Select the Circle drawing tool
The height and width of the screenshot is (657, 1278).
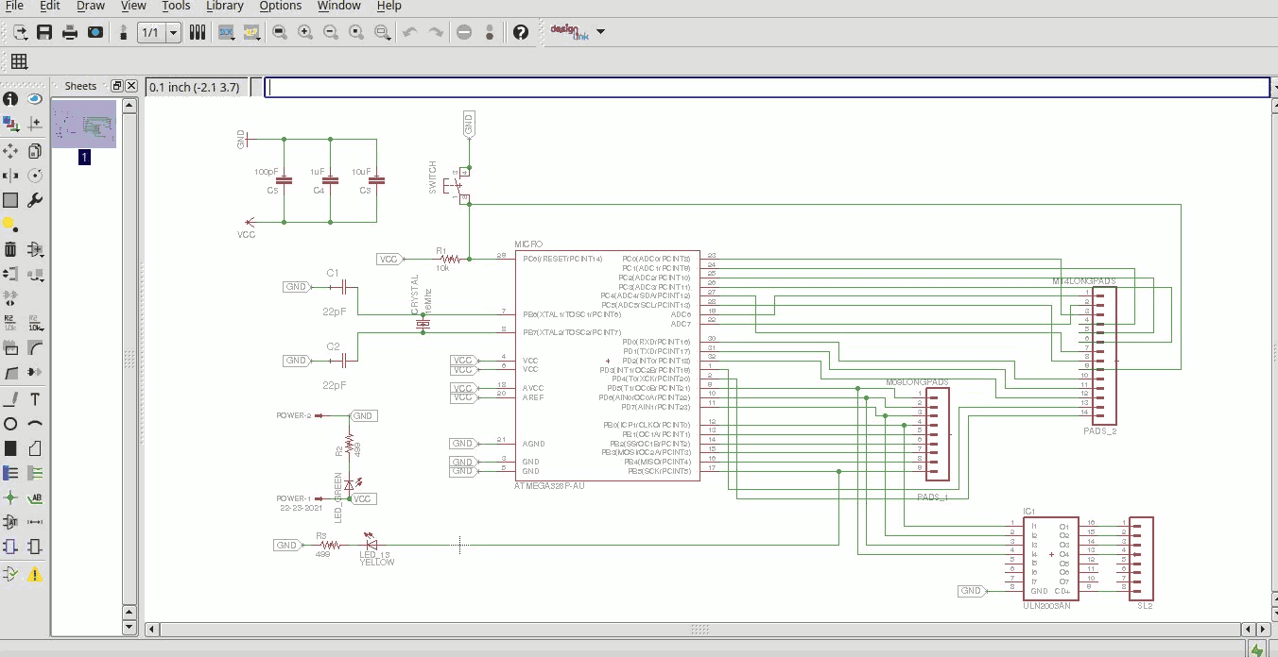[x=10, y=424]
